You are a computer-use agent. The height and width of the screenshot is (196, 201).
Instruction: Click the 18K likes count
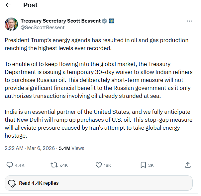(107, 165)
